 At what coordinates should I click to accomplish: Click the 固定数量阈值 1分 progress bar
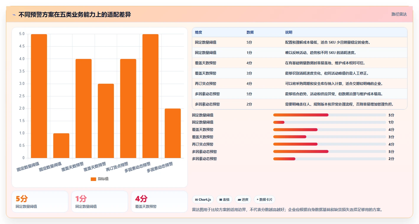point(329,122)
